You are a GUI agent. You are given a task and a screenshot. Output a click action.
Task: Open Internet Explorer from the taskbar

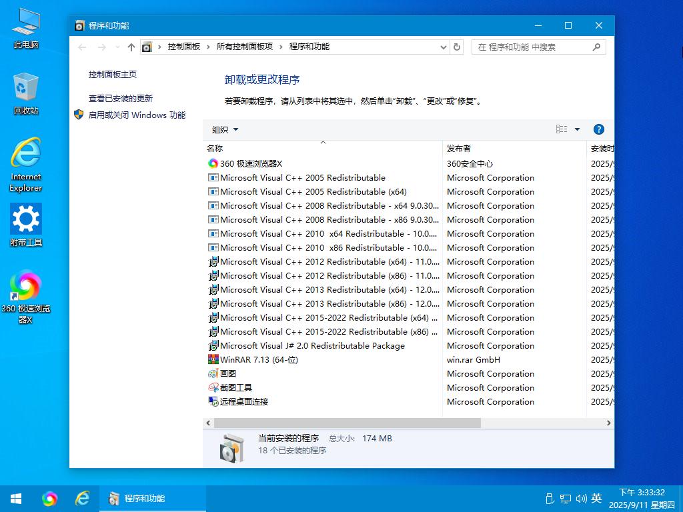(x=82, y=498)
